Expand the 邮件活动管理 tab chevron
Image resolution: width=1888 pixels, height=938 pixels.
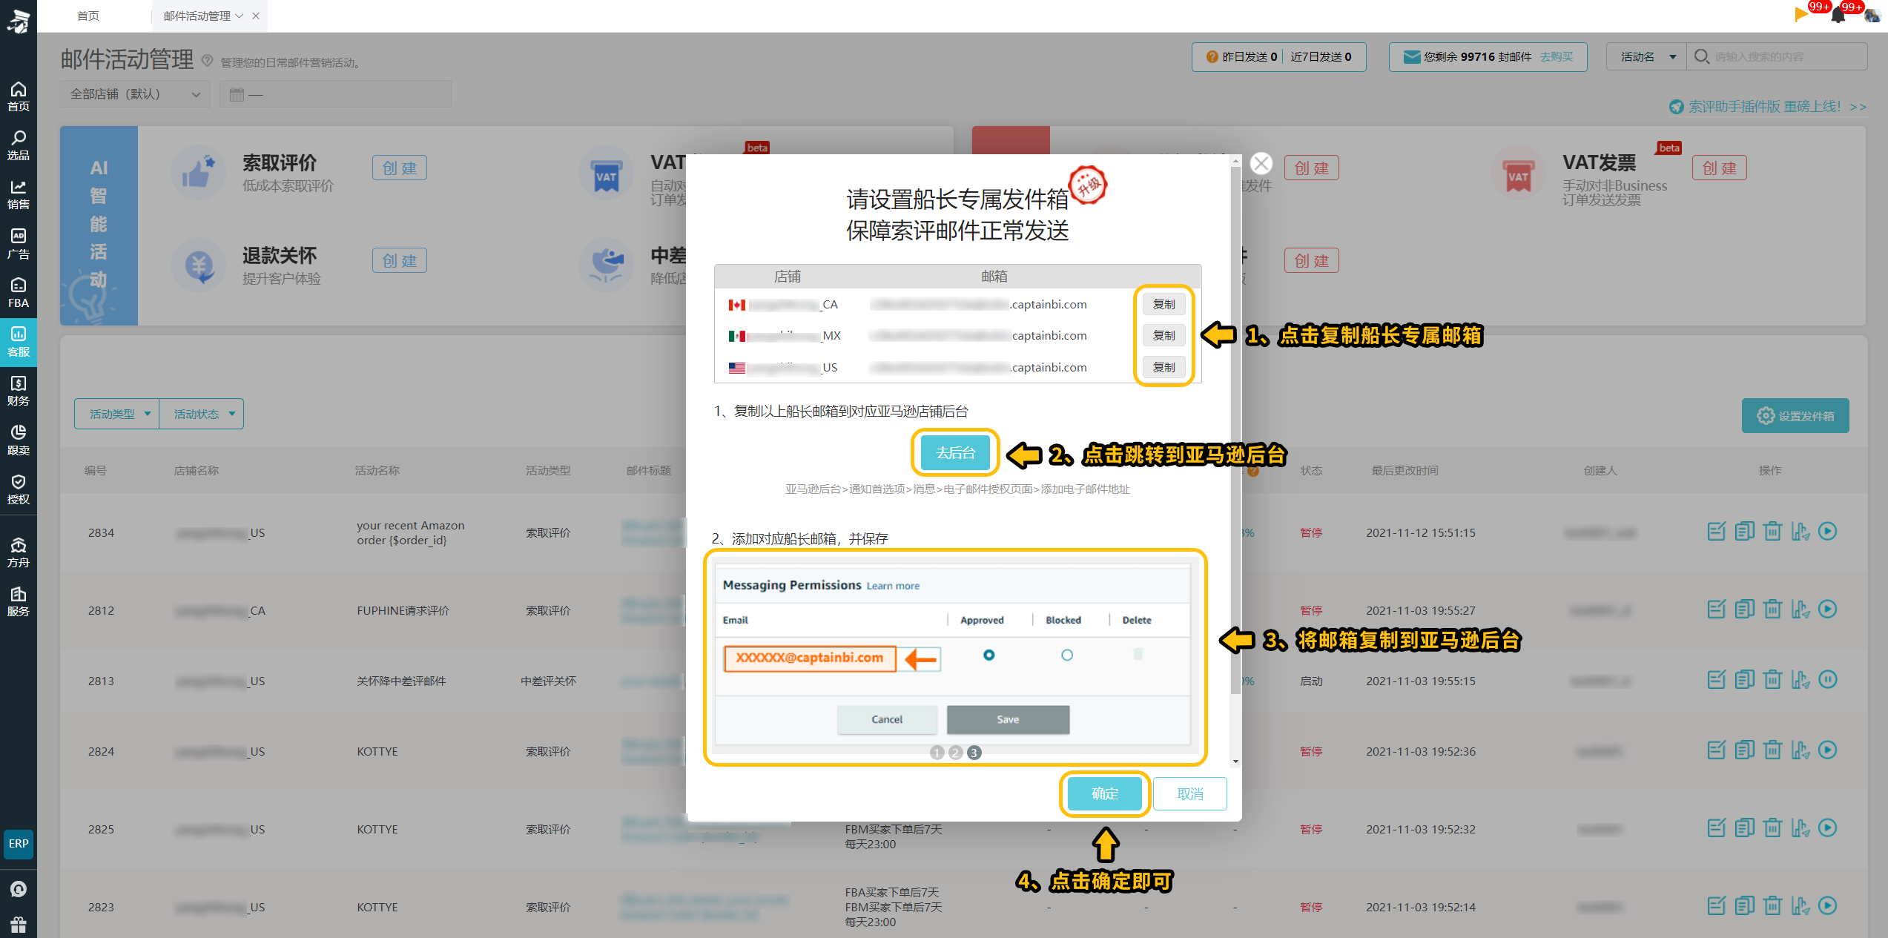pyautogui.click(x=240, y=16)
